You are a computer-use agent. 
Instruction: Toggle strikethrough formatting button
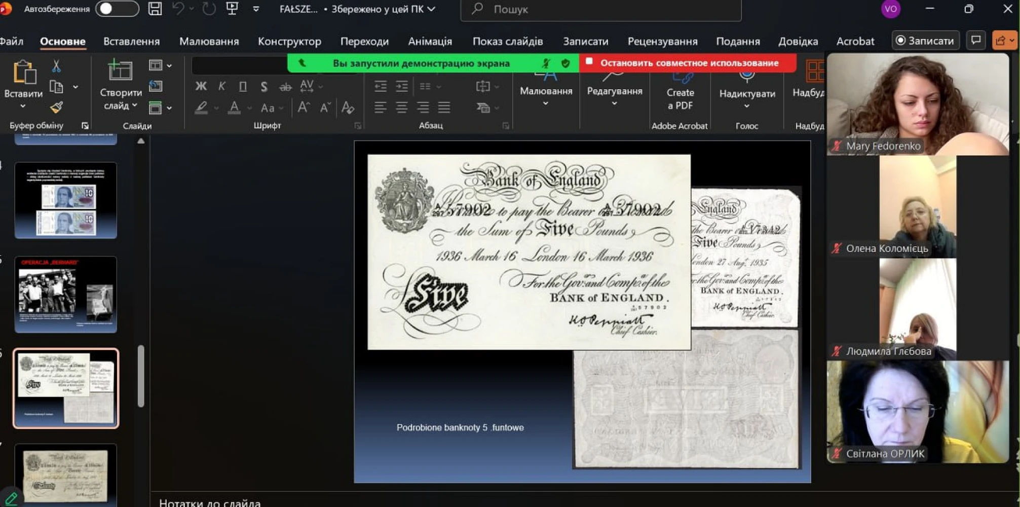tap(285, 87)
